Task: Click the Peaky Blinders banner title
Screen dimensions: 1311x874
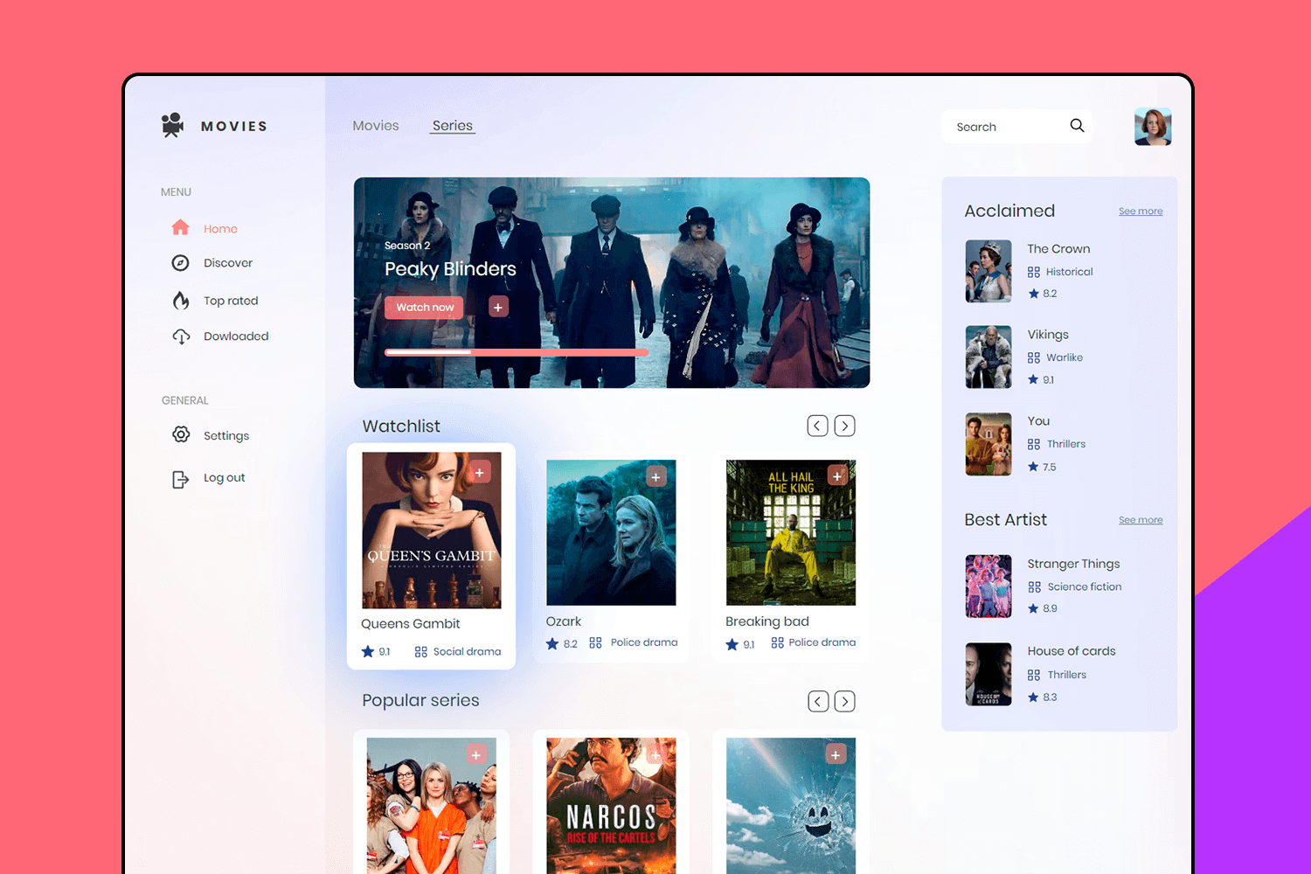Action: click(x=450, y=269)
